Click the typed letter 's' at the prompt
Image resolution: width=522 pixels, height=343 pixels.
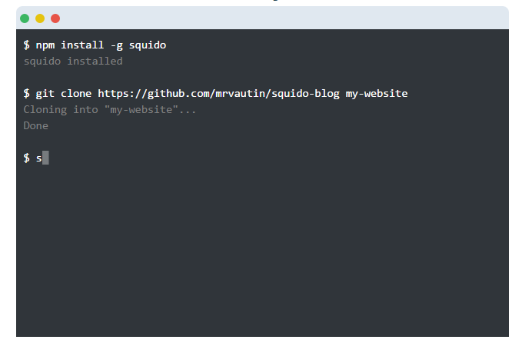coord(39,158)
